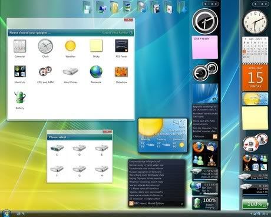This screenshot has height=217, width=271.
Task: Click the white analog clock in light sidebar
Action: 255,22
